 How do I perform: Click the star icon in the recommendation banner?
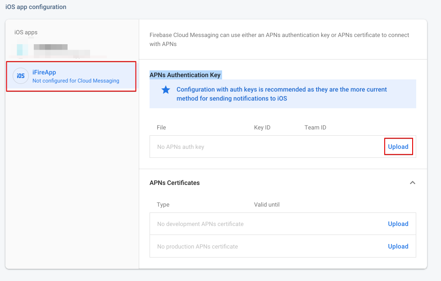tap(166, 90)
